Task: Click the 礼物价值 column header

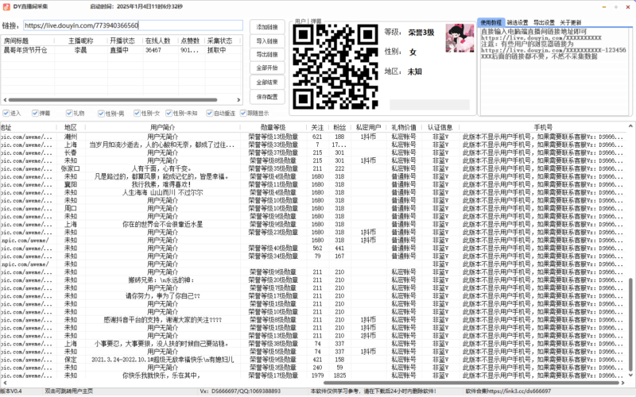Action: 404,127
